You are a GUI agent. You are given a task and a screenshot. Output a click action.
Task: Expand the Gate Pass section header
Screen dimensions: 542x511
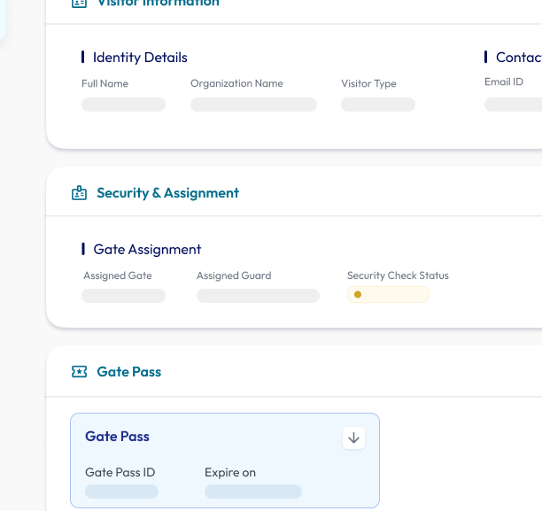coord(129,372)
